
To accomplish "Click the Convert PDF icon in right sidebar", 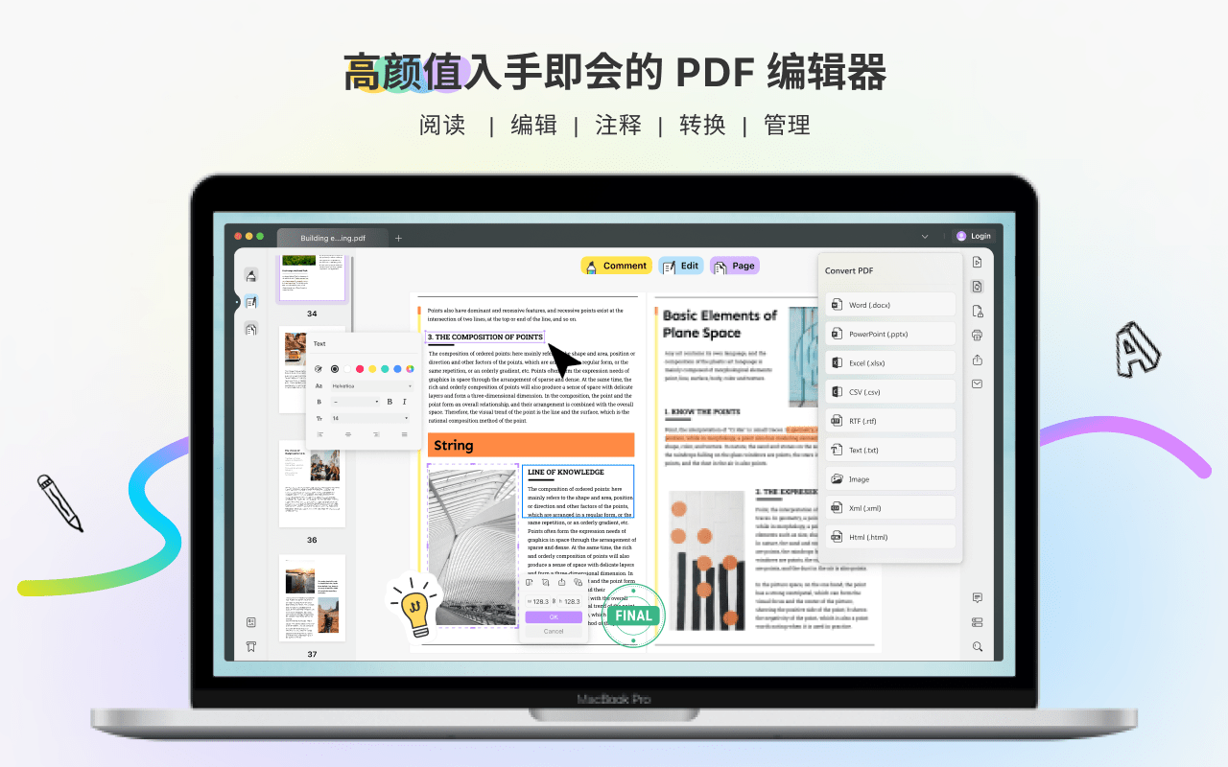I will tap(977, 287).
